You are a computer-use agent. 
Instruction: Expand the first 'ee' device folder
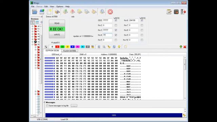pos(33,26)
